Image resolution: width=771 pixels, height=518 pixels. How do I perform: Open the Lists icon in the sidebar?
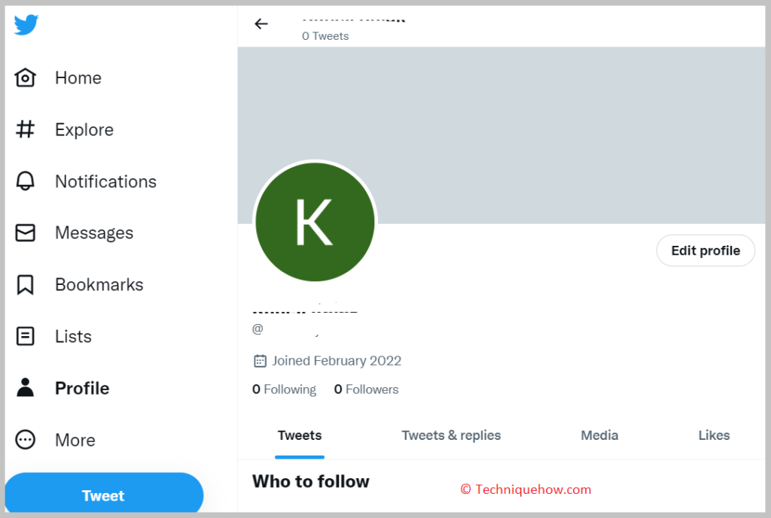tap(25, 336)
